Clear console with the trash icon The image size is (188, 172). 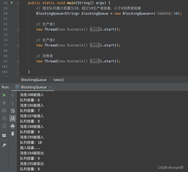coord(13,134)
